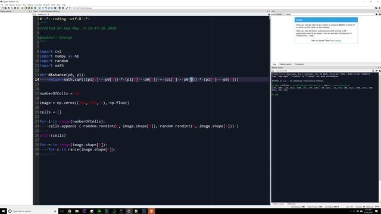381x214 pixels.
Task: Open the Projects menu
Action: pos(46,5)
